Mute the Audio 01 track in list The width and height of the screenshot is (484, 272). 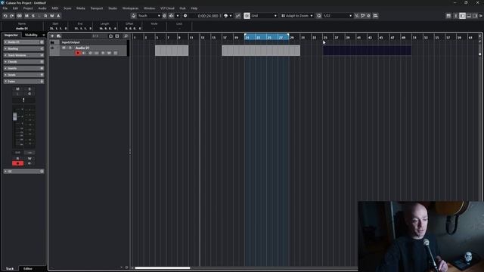click(64, 48)
